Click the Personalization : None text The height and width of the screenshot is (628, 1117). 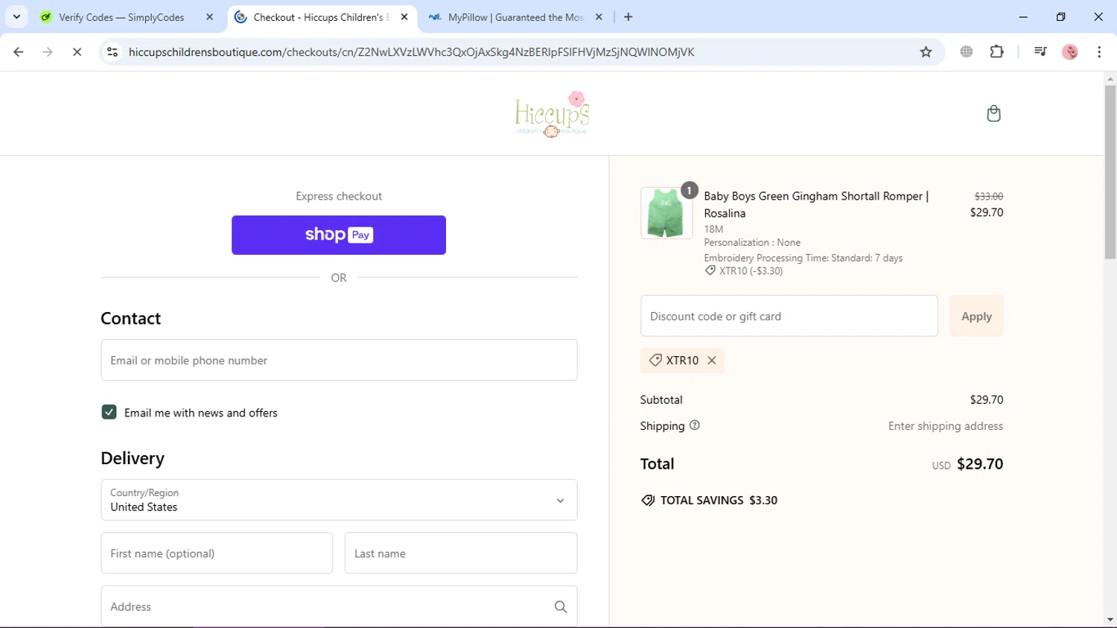(752, 243)
